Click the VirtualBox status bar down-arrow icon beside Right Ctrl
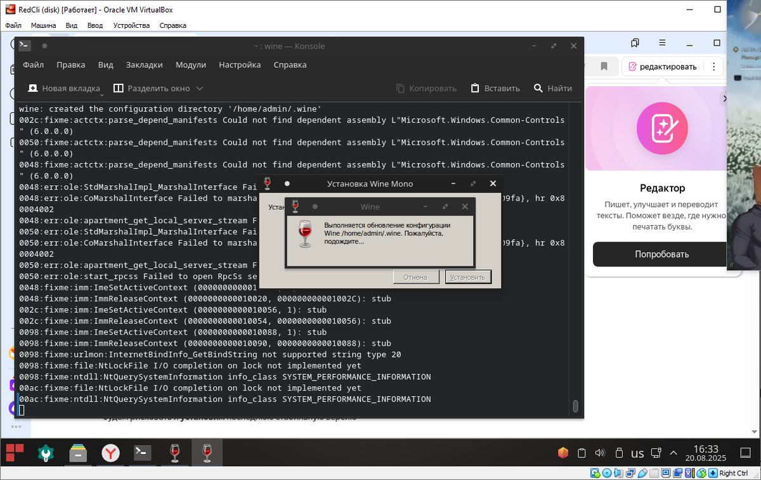This screenshot has width=761, height=480. click(x=713, y=473)
